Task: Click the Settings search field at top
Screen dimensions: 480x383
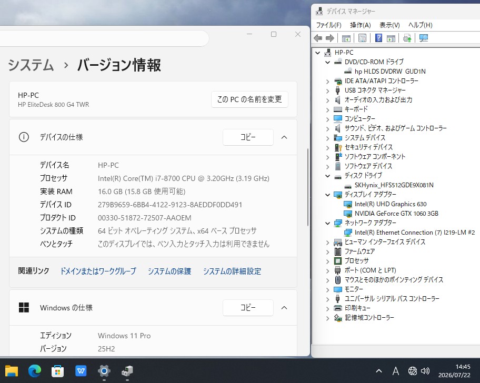Action: [104, 38]
